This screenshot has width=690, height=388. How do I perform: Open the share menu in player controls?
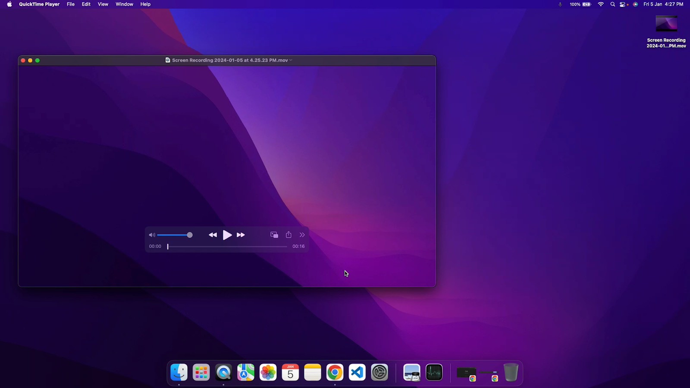pyautogui.click(x=289, y=235)
